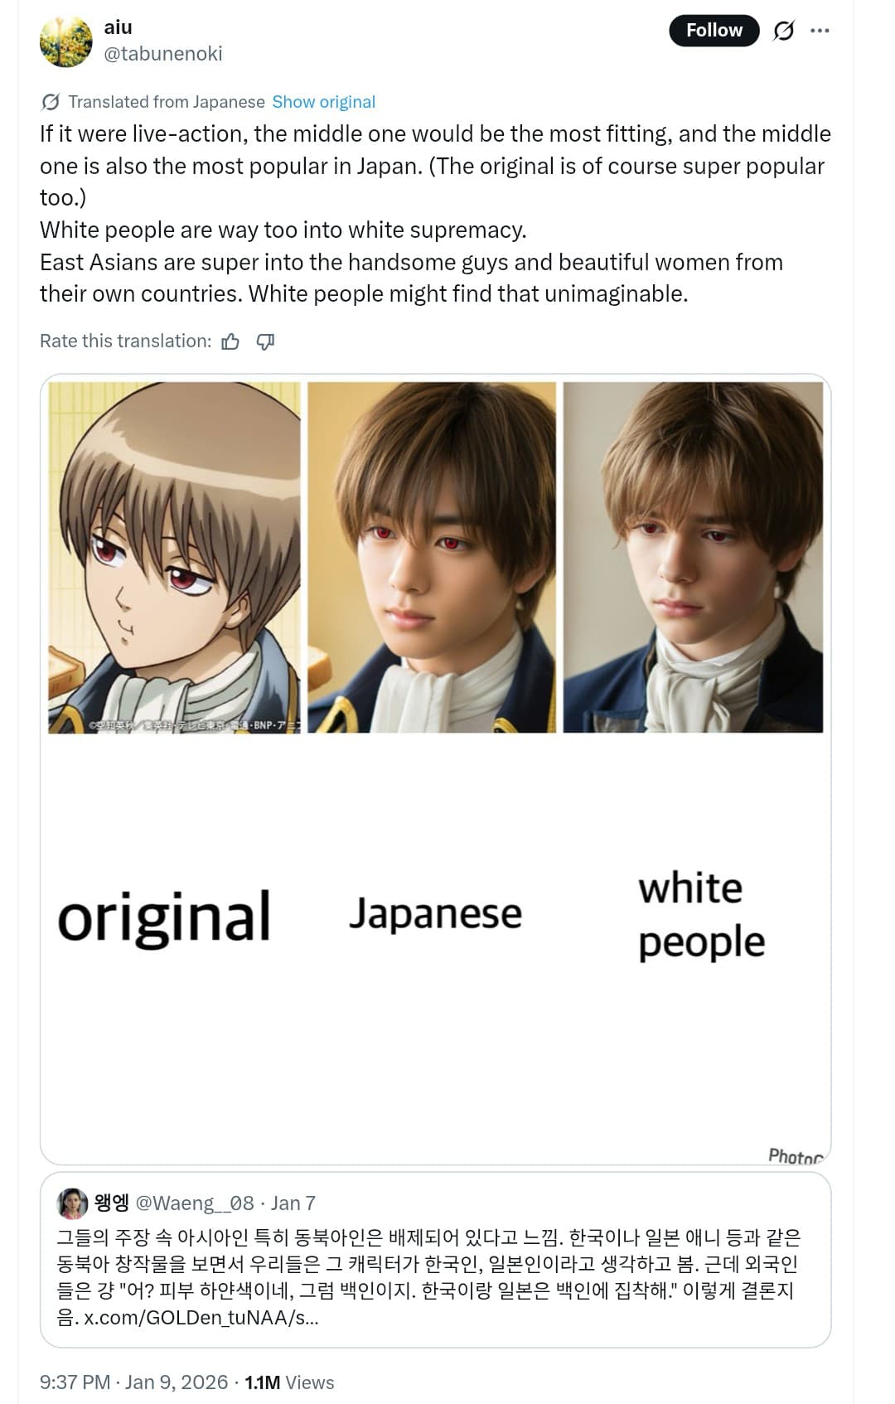The height and width of the screenshot is (1404, 895).
Task: Click the thumbs down translation rating icon
Action: [x=265, y=341]
